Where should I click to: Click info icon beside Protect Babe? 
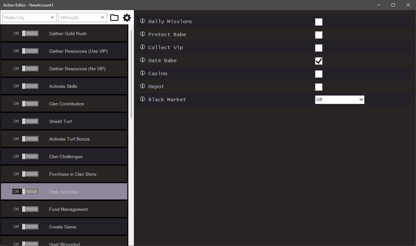pyautogui.click(x=142, y=34)
